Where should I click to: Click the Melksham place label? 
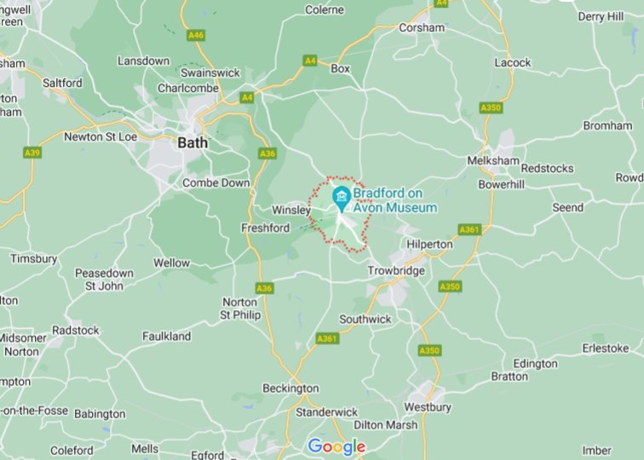(x=493, y=161)
